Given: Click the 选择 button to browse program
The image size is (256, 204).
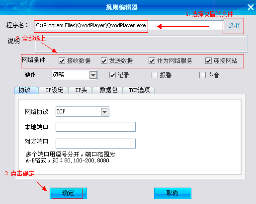Looking at the screenshot, I should coord(235,26).
